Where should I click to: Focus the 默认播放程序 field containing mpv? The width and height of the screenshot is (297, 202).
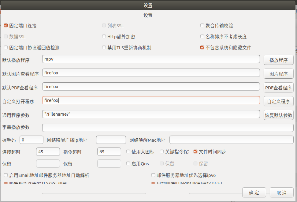pyautogui.click(x=151, y=59)
